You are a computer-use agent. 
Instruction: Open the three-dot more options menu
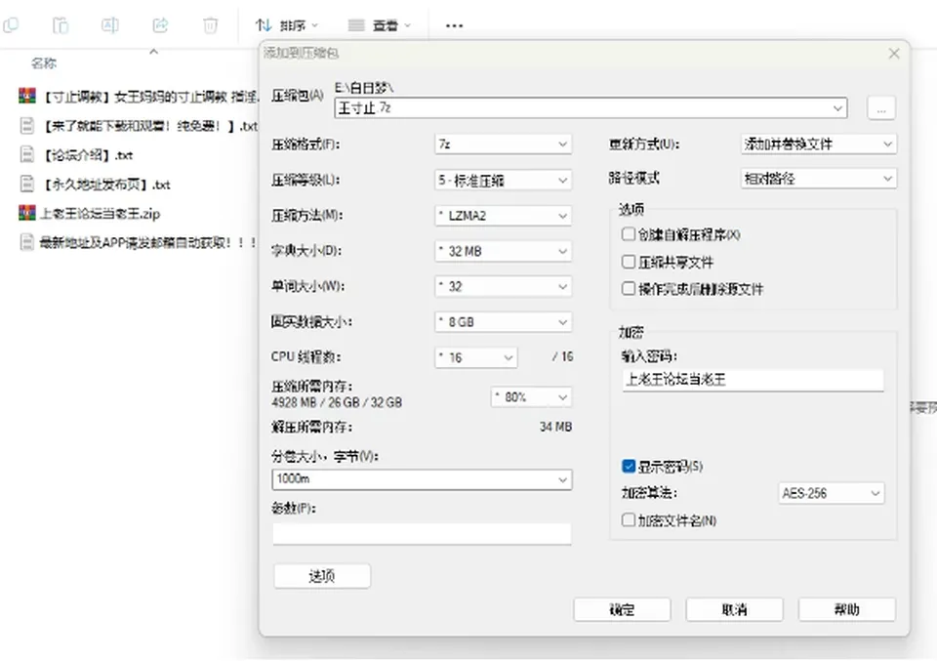[454, 25]
